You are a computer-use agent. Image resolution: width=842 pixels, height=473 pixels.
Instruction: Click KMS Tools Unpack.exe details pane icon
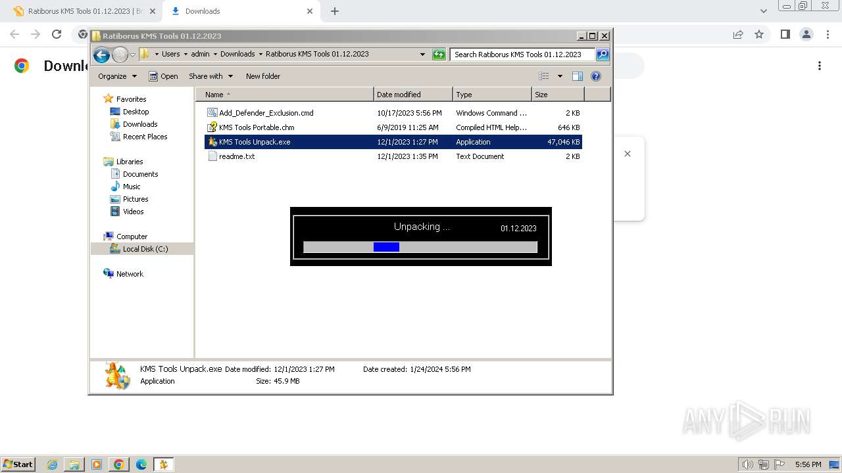(x=118, y=376)
